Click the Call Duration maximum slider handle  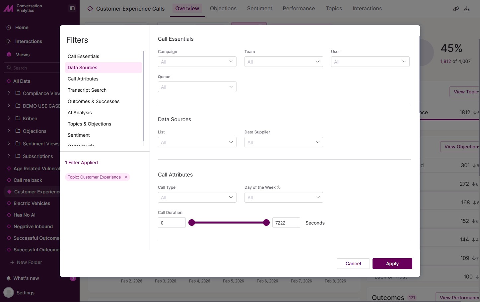[266, 223]
